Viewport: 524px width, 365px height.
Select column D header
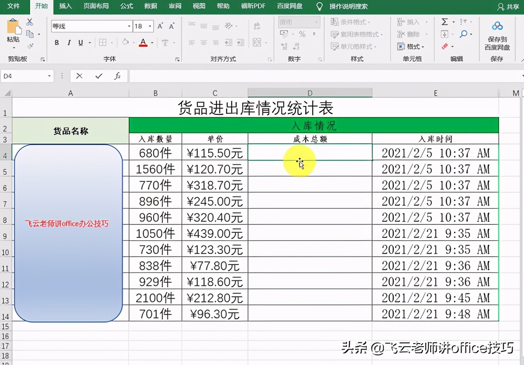click(x=310, y=93)
